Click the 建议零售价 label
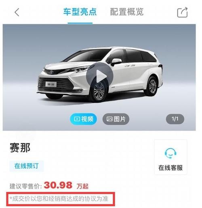The width and height of the screenshot is (202, 208). tap(26, 186)
